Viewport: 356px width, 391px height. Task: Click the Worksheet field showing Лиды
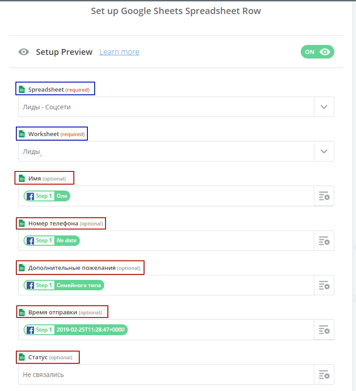pos(166,152)
